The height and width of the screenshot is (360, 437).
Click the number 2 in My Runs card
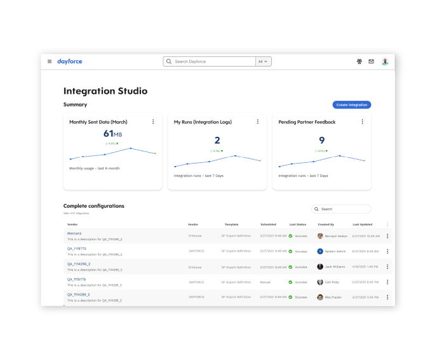(x=217, y=140)
